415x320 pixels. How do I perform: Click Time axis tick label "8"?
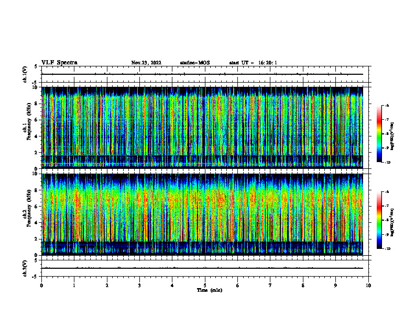tap(303, 285)
